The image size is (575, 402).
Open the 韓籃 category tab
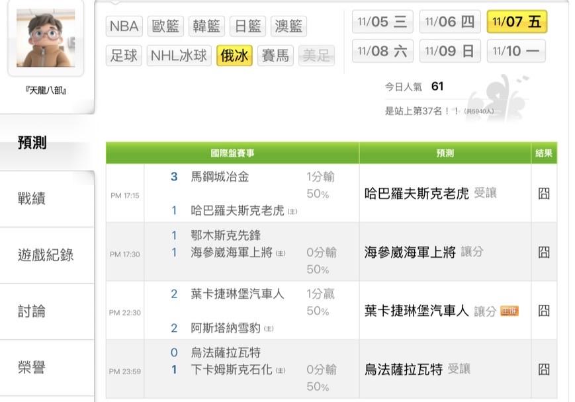(x=206, y=26)
